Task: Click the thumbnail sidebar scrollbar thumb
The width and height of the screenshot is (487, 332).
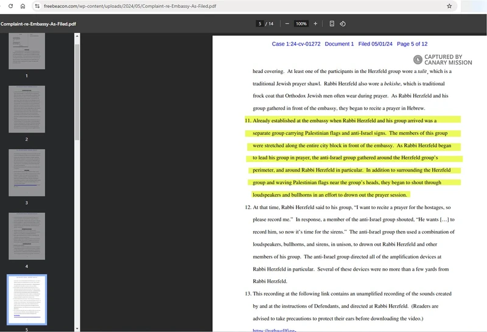Action: pos(77,92)
